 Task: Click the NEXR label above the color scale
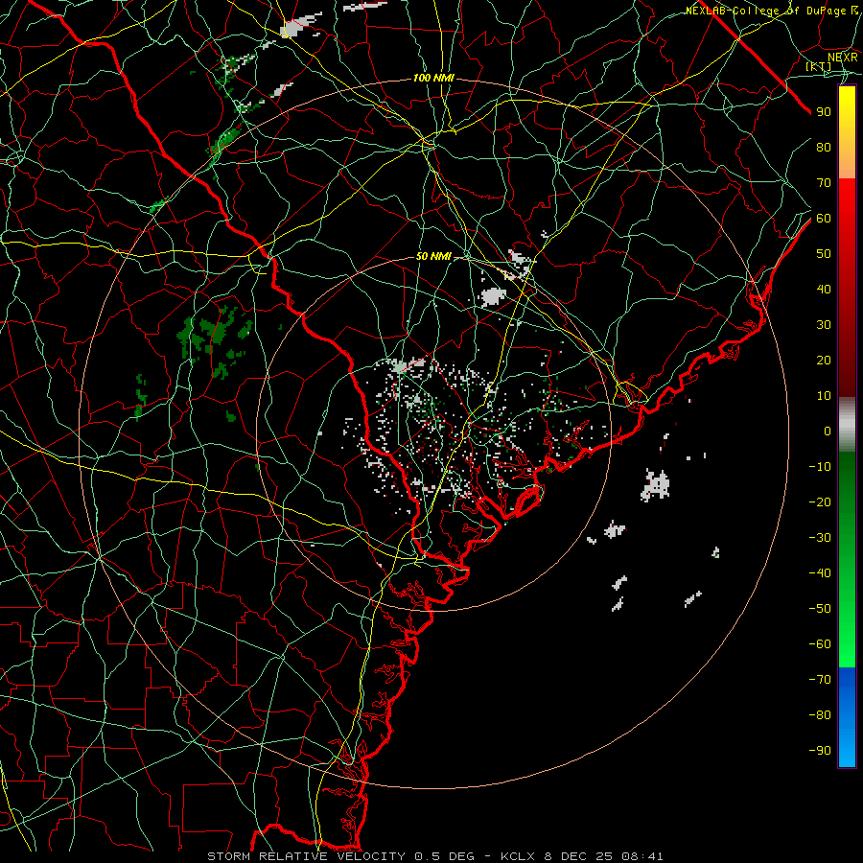[843, 58]
